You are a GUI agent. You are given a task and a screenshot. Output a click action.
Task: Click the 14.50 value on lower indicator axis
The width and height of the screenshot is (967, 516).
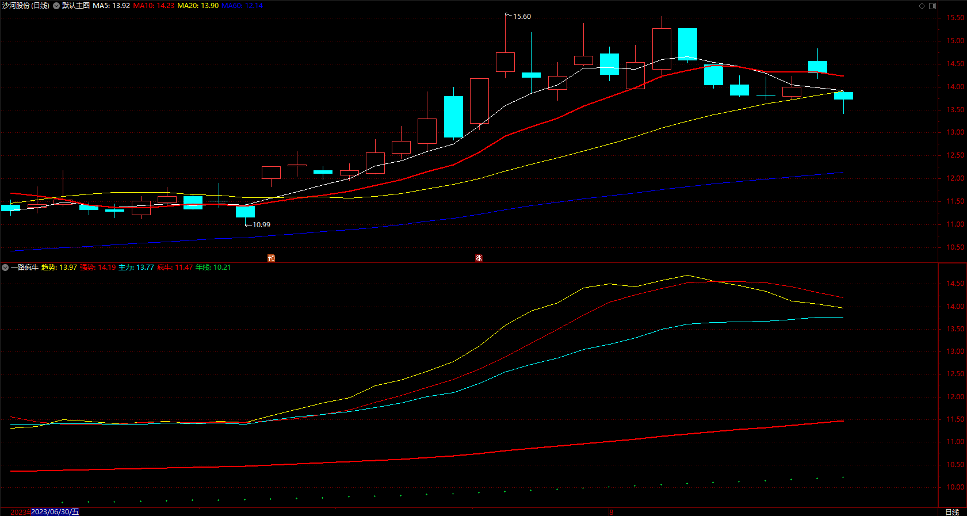point(955,284)
